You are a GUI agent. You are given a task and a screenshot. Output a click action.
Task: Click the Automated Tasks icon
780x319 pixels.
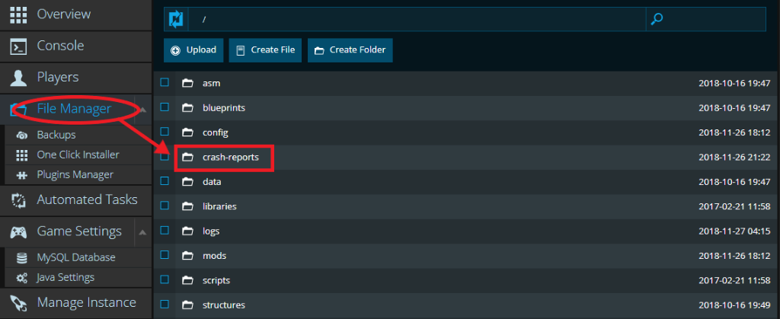pos(18,200)
